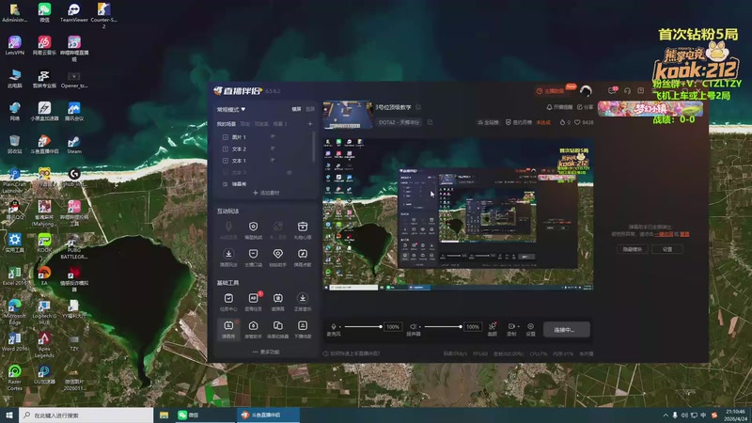Expand 更多功能 at panel bottom
This screenshot has width=752, height=423.
coord(266,352)
